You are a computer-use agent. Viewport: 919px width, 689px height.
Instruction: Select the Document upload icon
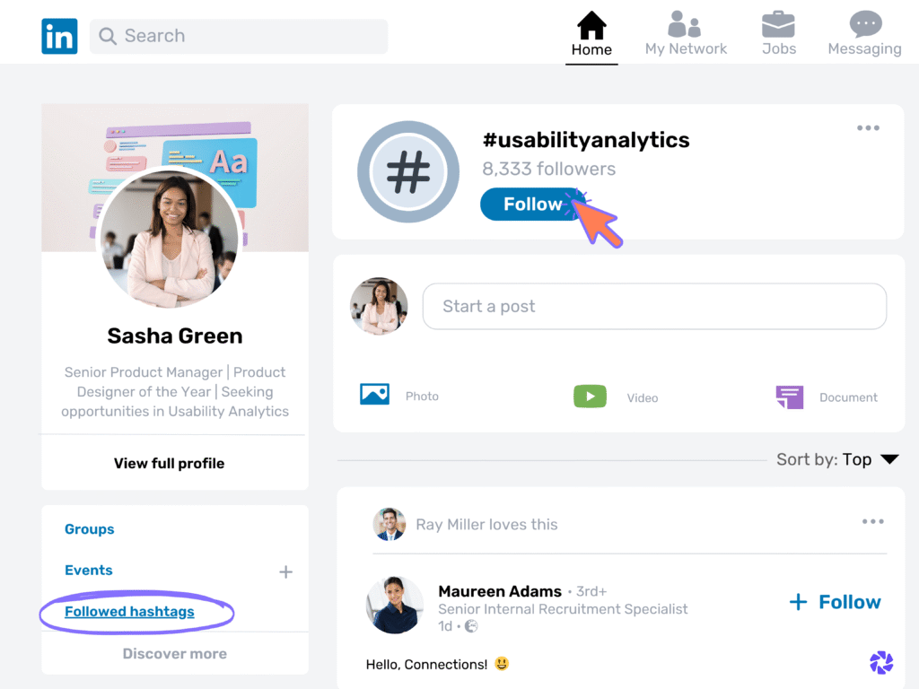click(789, 396)
